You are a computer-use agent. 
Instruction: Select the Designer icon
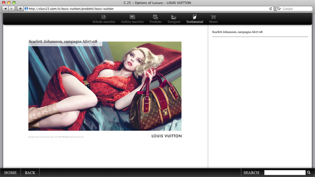pyautogui.click(x=174, y=17)
